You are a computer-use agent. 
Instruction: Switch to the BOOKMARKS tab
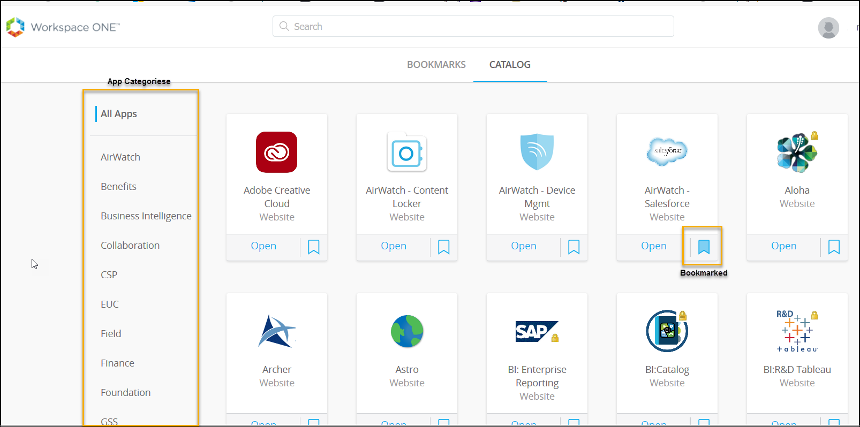436,65
